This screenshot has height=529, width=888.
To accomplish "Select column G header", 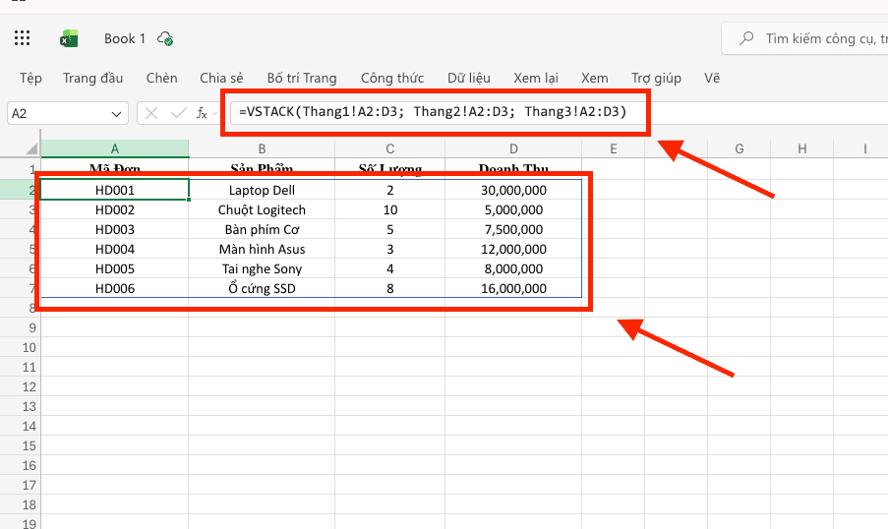I will [740, 148].
